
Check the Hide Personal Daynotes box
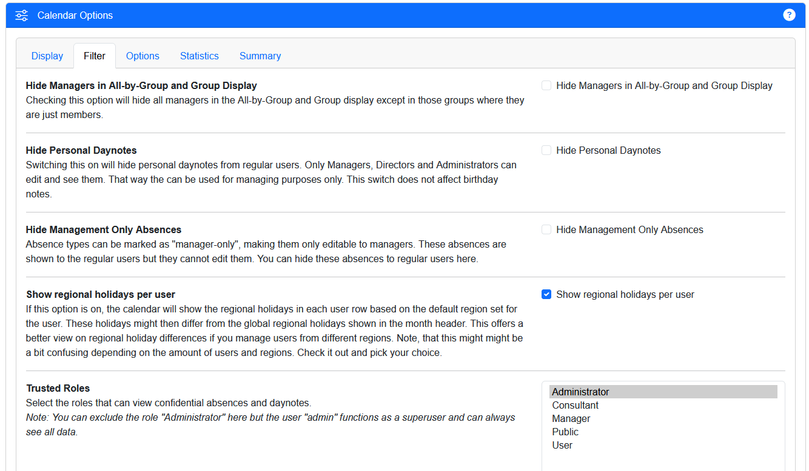tap(546, 150)
